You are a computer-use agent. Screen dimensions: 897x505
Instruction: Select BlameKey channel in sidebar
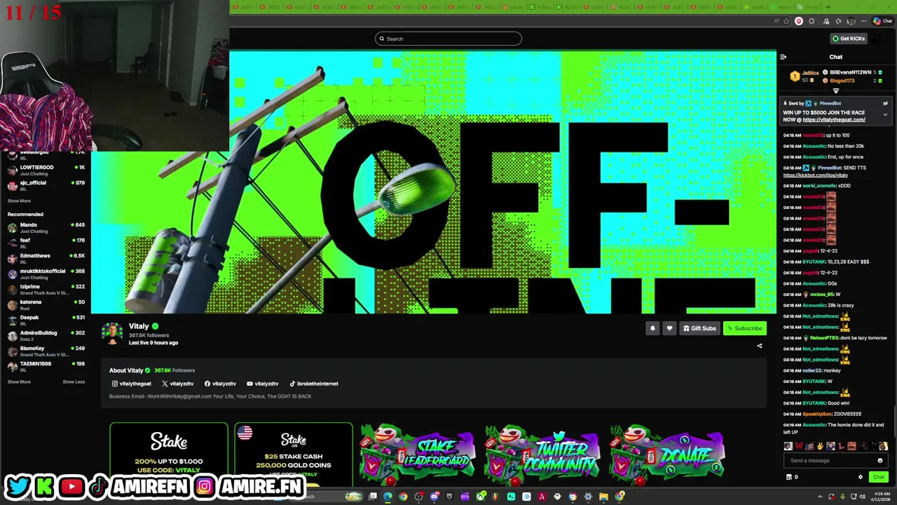pos(46,351)
